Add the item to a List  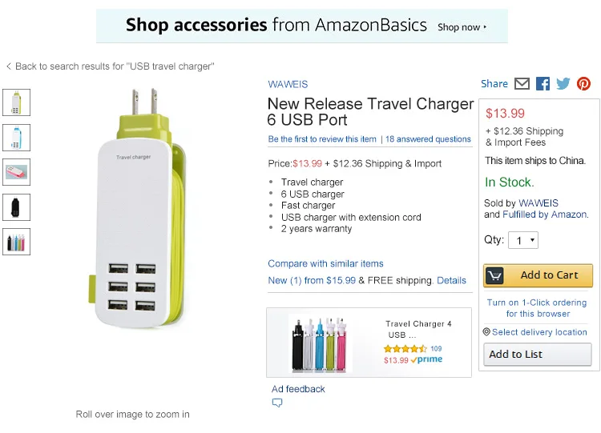pyautogui.click(x=537, y=355)
